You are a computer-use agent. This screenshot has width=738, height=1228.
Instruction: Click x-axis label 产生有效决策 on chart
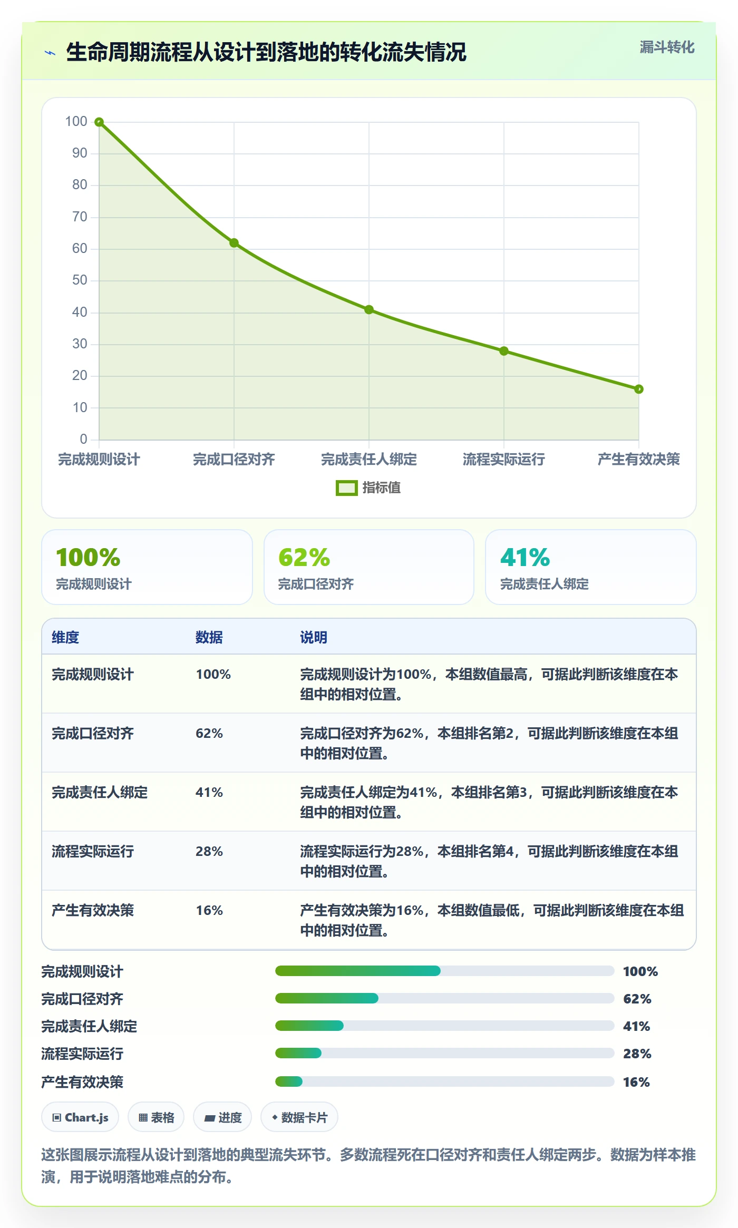pos(639,460)
